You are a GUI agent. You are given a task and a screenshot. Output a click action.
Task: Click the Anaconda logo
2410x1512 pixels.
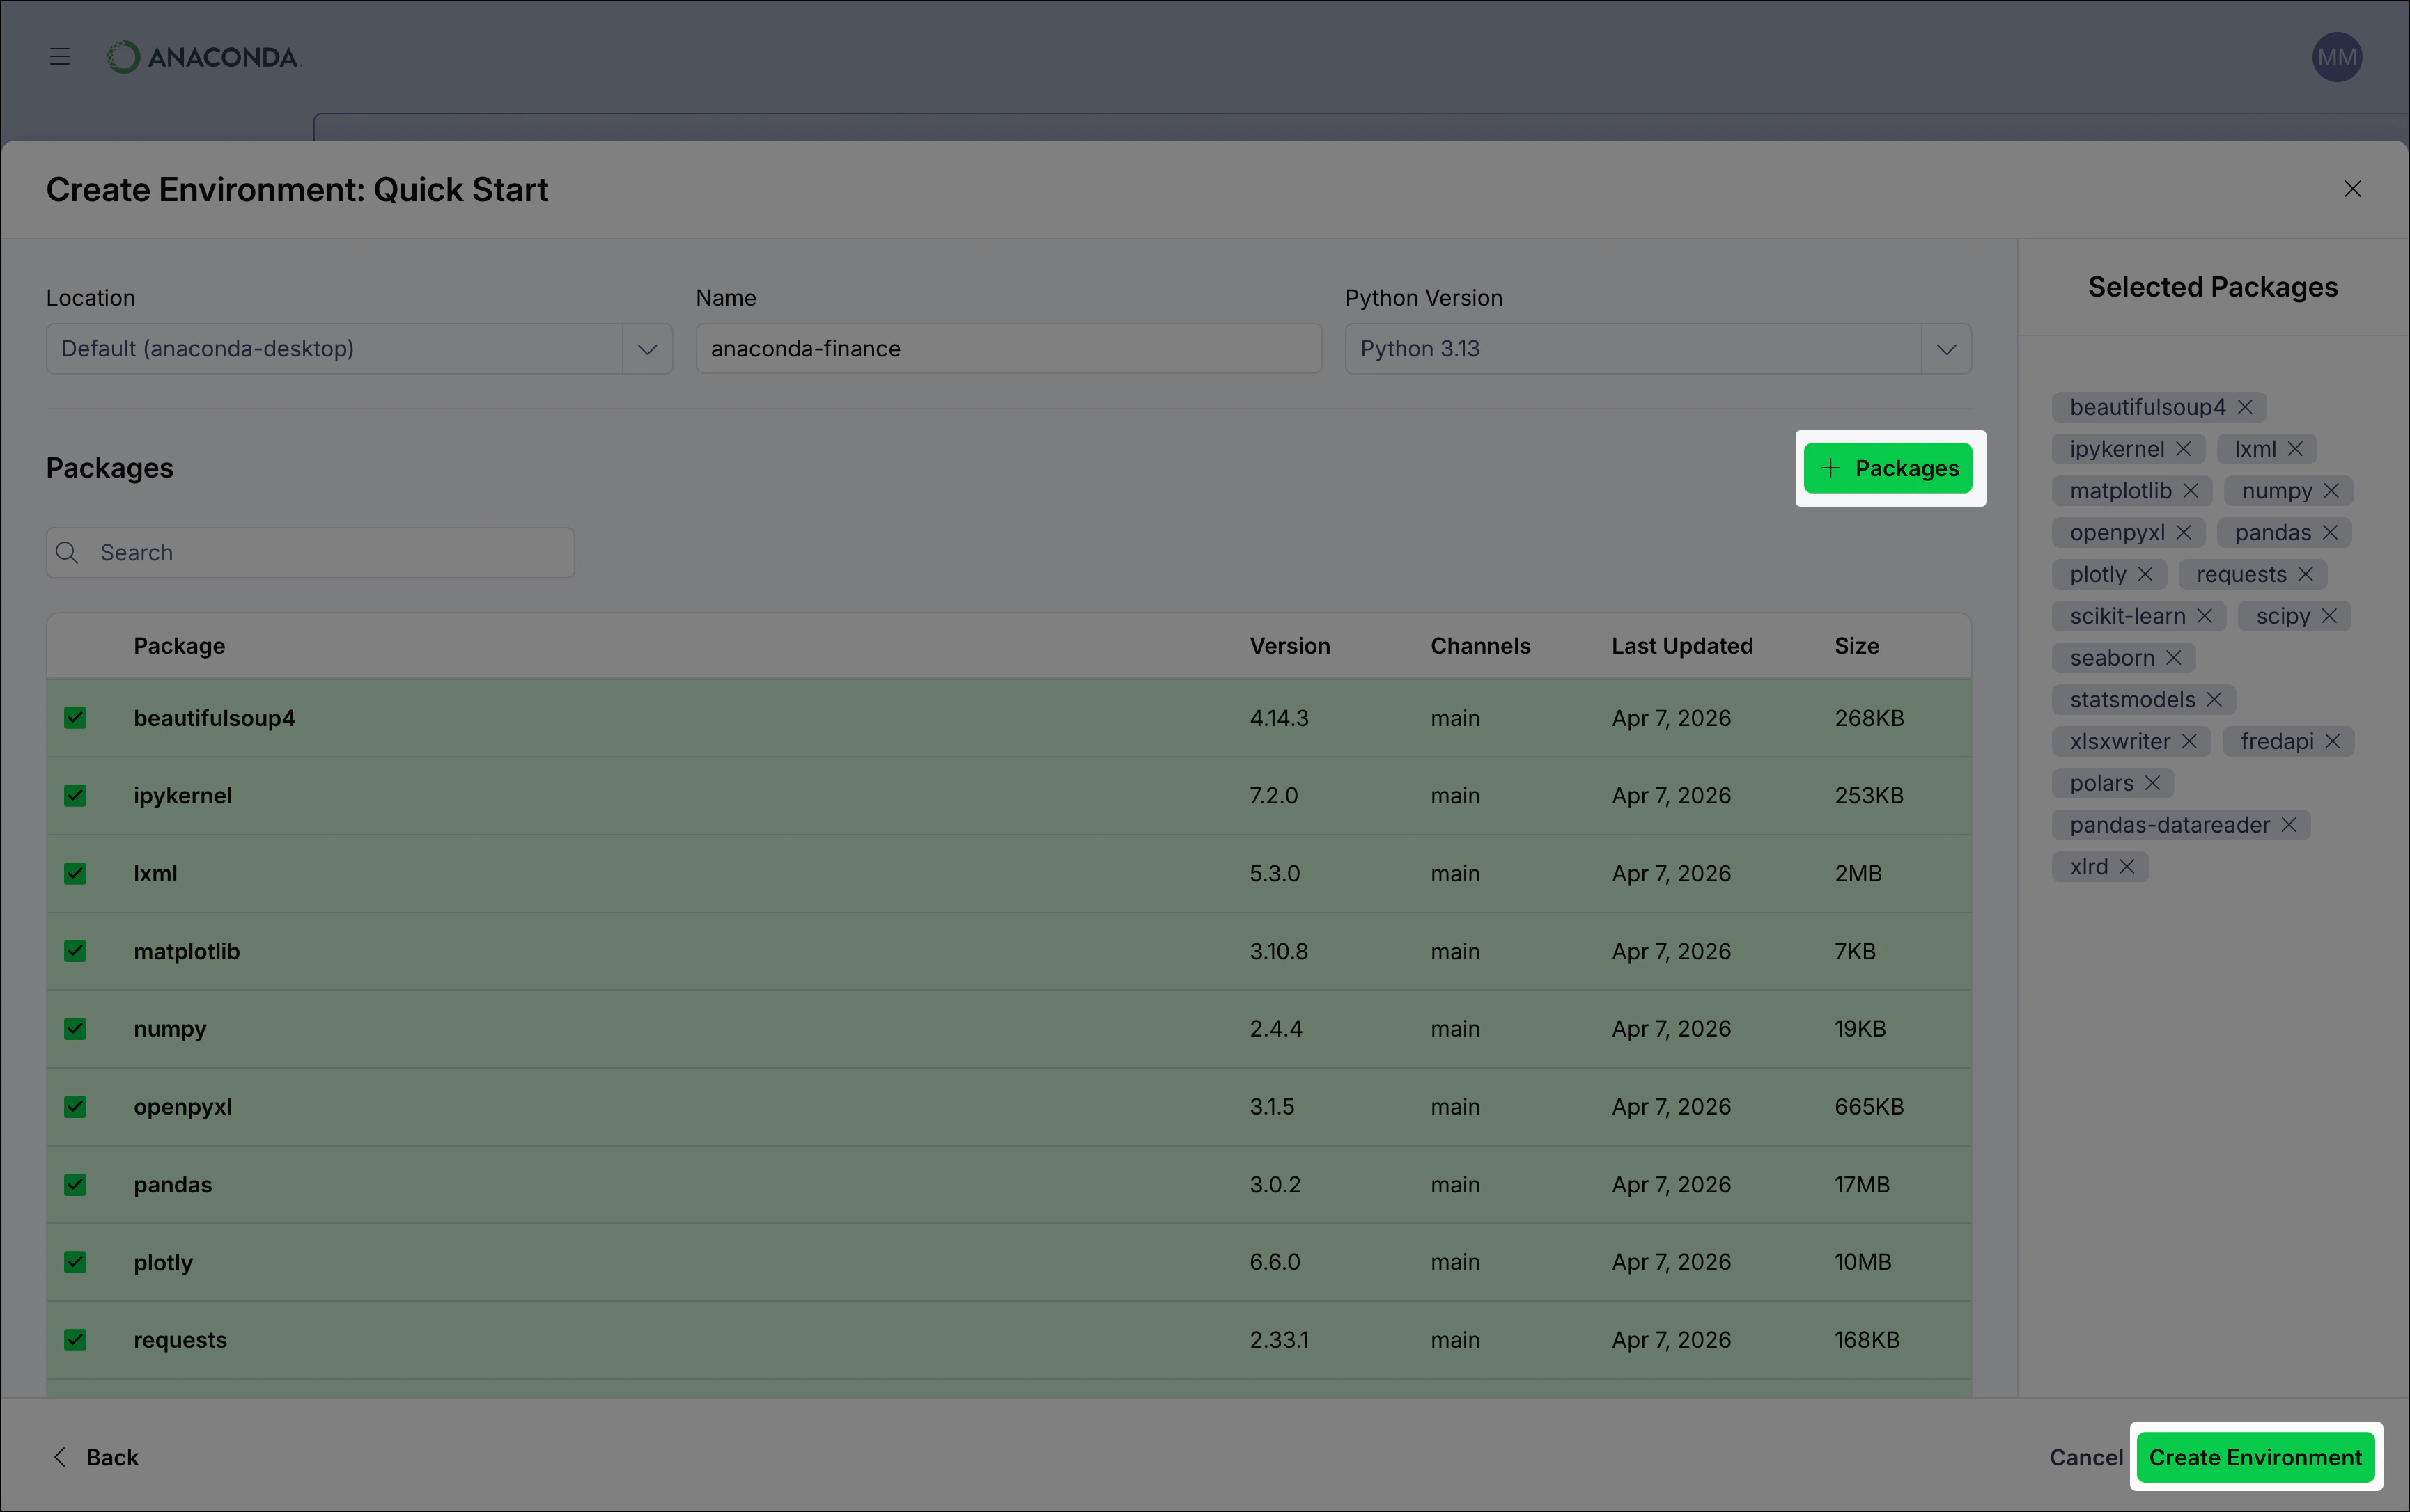click(204, 57)
